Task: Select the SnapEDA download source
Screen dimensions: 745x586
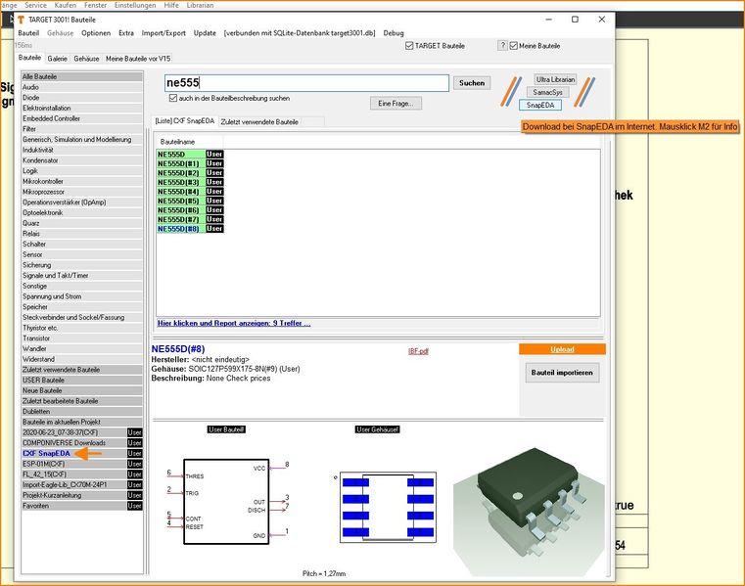Action: click(540, 105)
